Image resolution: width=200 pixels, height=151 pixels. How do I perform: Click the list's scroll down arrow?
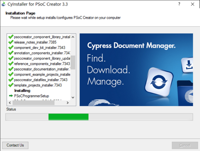coord(73,97)
